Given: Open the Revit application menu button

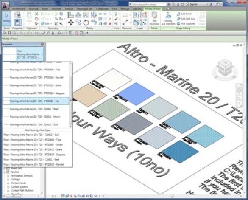Looking at the screenshot, I should [x=6, y=6].
